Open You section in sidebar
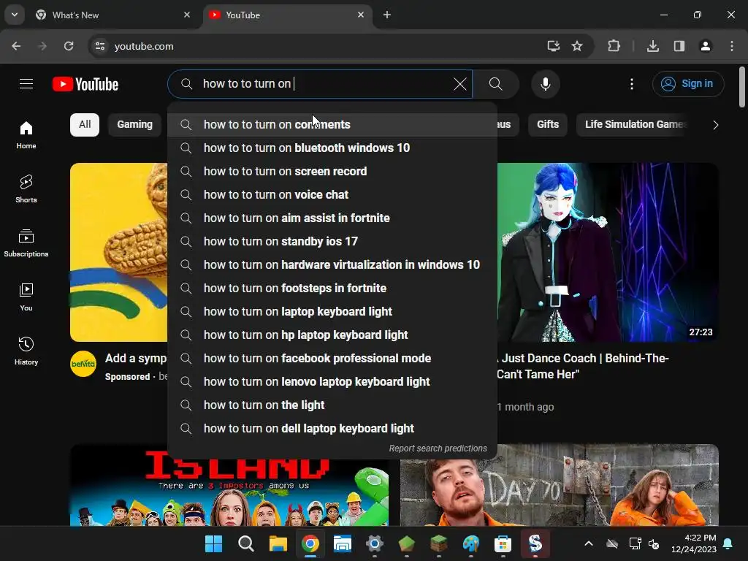The image size is (748, 561). 26,297
